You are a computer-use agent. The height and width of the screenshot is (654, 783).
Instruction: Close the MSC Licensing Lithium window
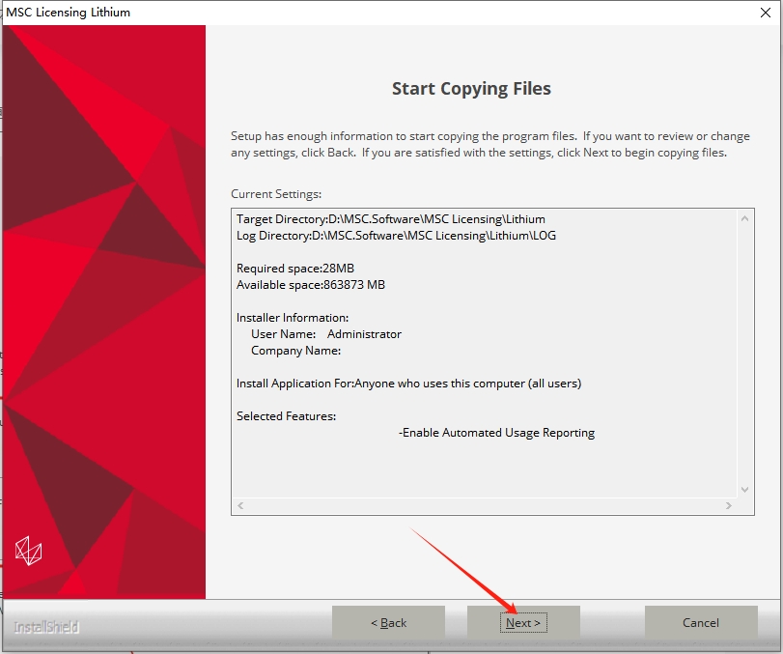coord(763,12)
